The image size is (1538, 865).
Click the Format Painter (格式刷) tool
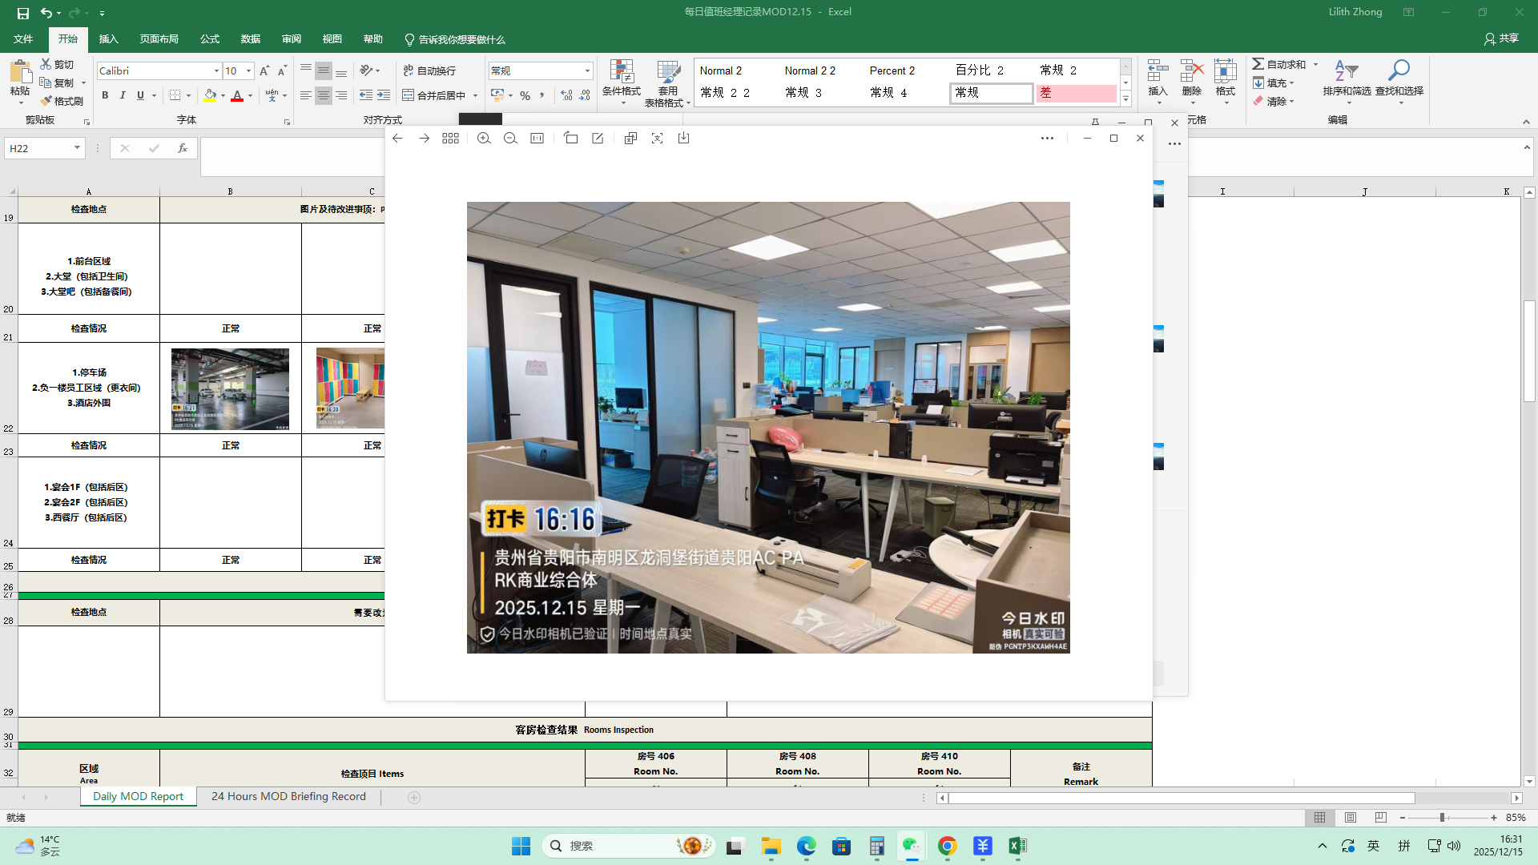tap(62, 101)
